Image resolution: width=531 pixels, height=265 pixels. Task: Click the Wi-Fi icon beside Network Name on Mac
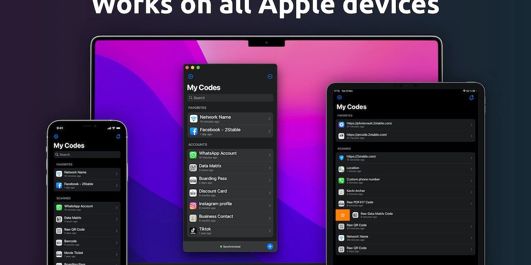click(x=193, y=119)
